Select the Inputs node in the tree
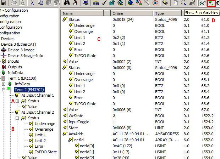The image size is (220, 159). (x=13, y=61)
